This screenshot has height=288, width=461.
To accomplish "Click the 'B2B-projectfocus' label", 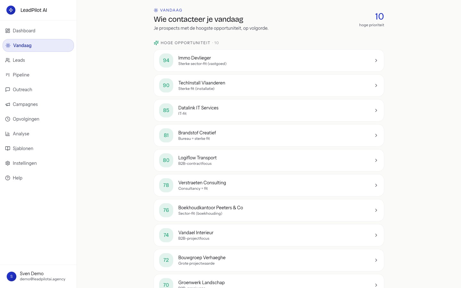I will coord(194,238).
